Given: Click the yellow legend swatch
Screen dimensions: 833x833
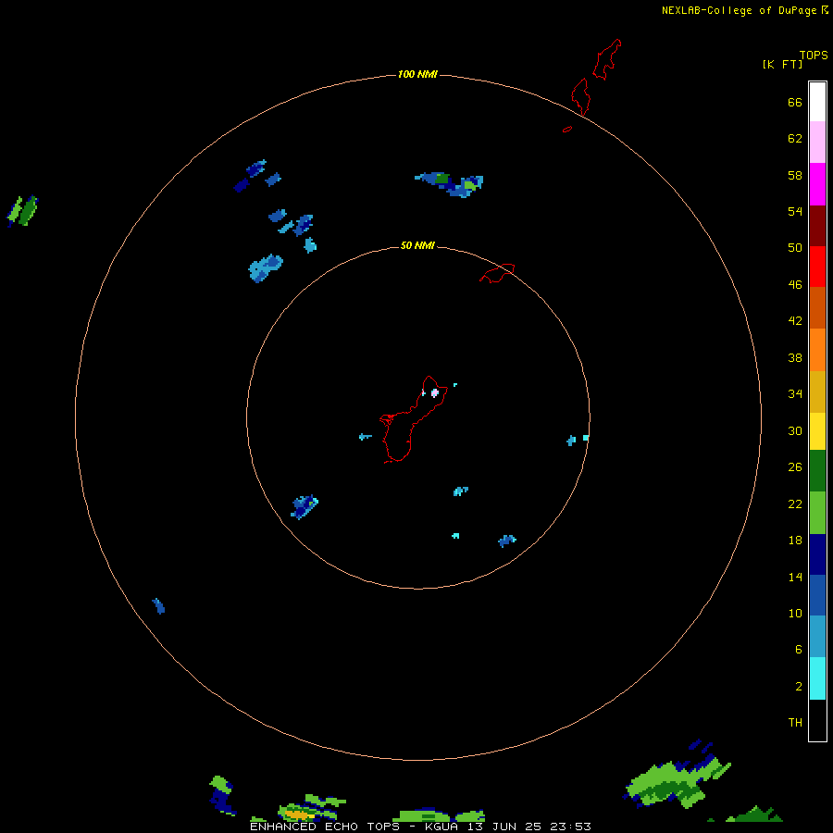Looking at the screenshot, I should 817,431.
